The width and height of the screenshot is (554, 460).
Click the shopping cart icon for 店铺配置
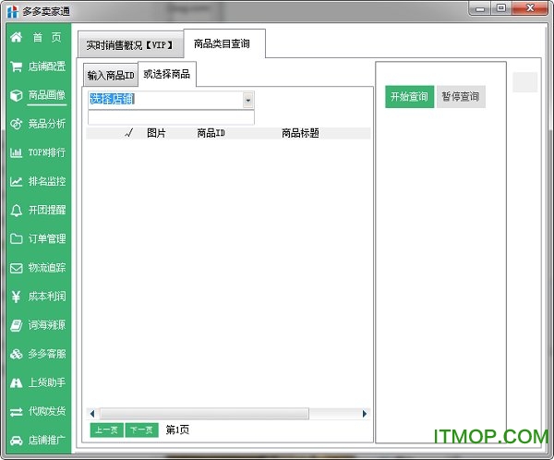17,67
